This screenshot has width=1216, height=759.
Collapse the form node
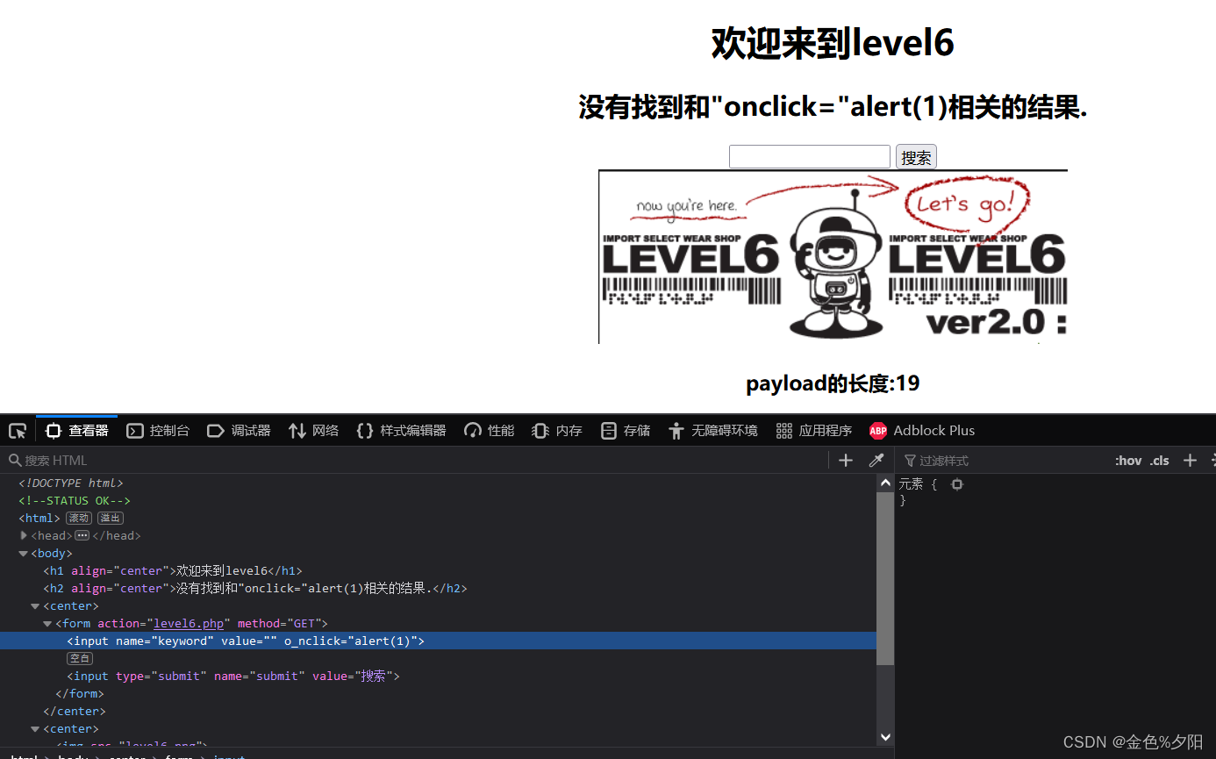(x=47, y=624)
